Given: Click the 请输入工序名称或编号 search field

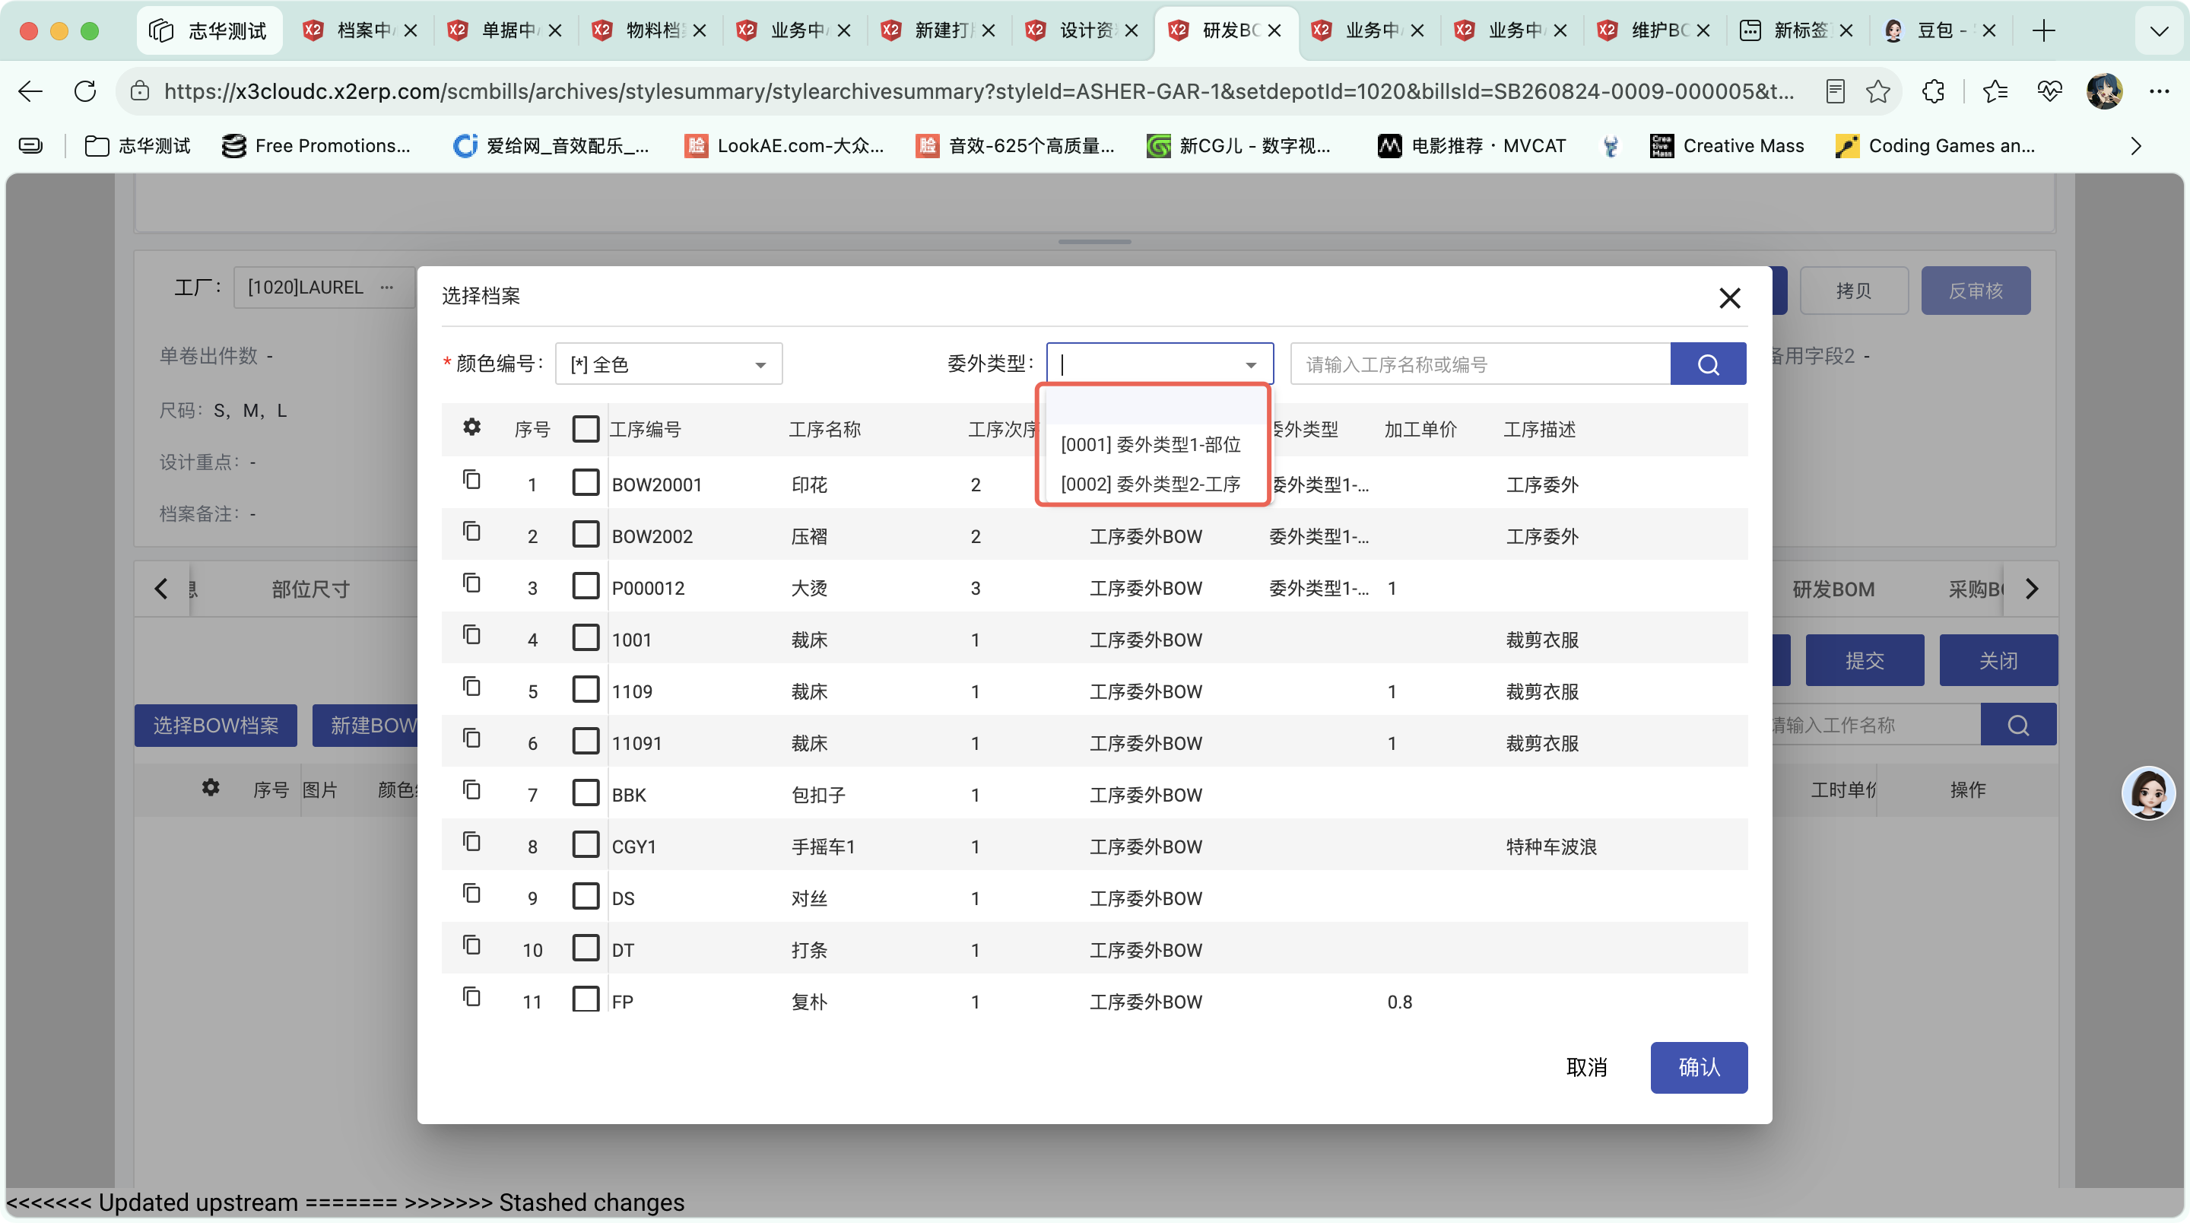Looking at the screenshot, I should (x=1480, y=364).
